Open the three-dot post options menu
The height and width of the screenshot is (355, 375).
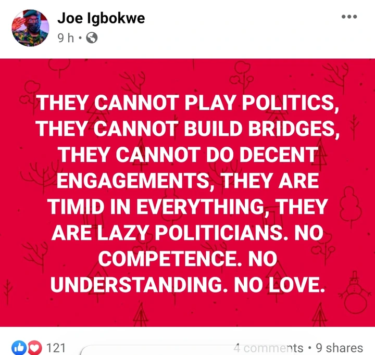pyautogui.click(x=349, y=17)
